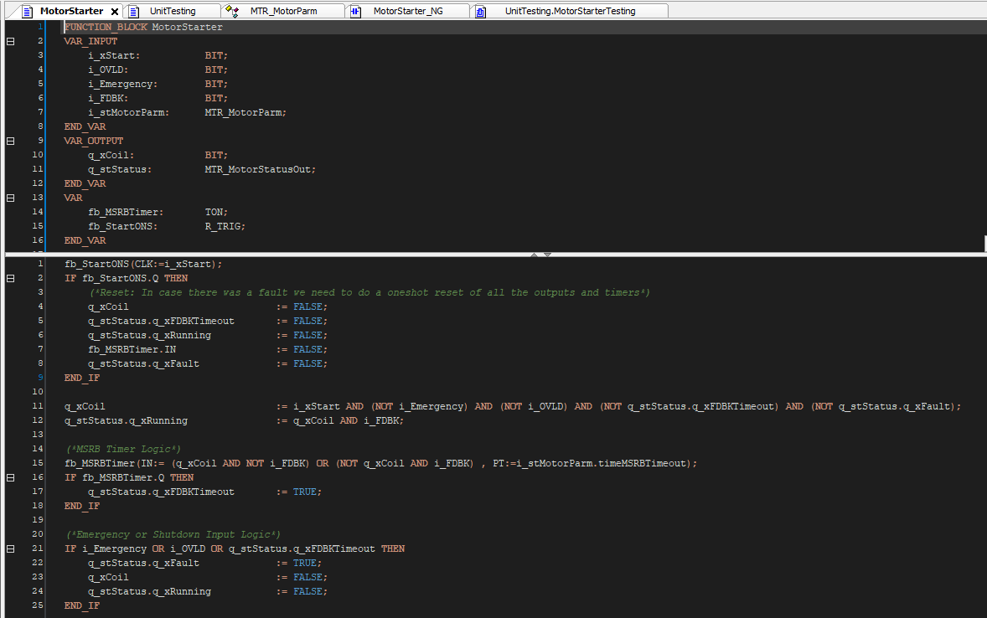This screenshot has height=618, width=987.
Task: Click the q_stStatus: MTR_MotorStatusOut declaration
Action: point(202,169)
